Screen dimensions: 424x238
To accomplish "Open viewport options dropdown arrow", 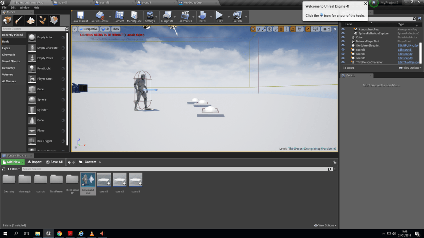I will tap(75, 29).
